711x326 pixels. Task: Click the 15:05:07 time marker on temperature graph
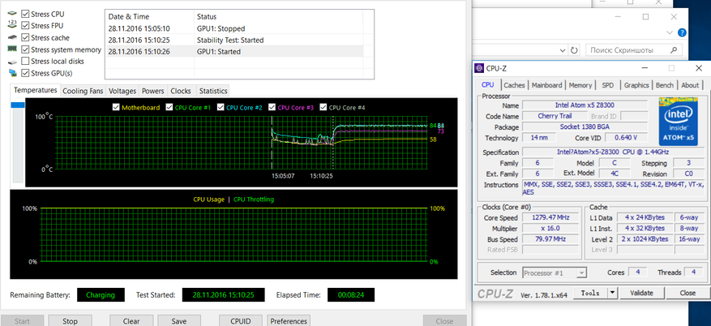[283, 176]
